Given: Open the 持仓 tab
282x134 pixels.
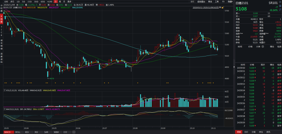Looking at the screenshot, I should 261,132.
